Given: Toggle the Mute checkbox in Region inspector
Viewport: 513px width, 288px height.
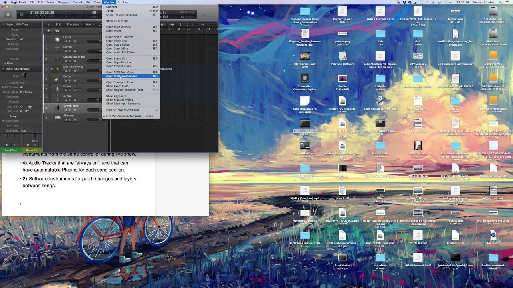Looking at the screenshot, I should pyautogui.click(x=22, y=30).
